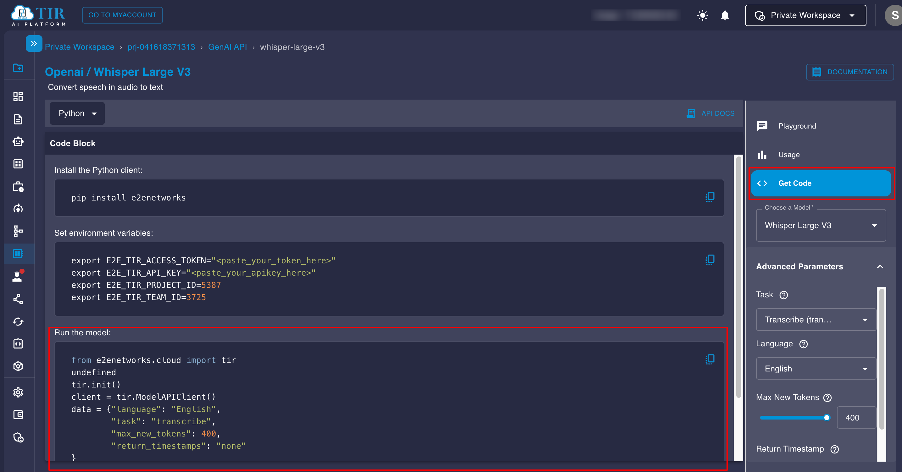Open the API DOCS link
The height and width of the screenshot is (472, 902).
point(710,113)
